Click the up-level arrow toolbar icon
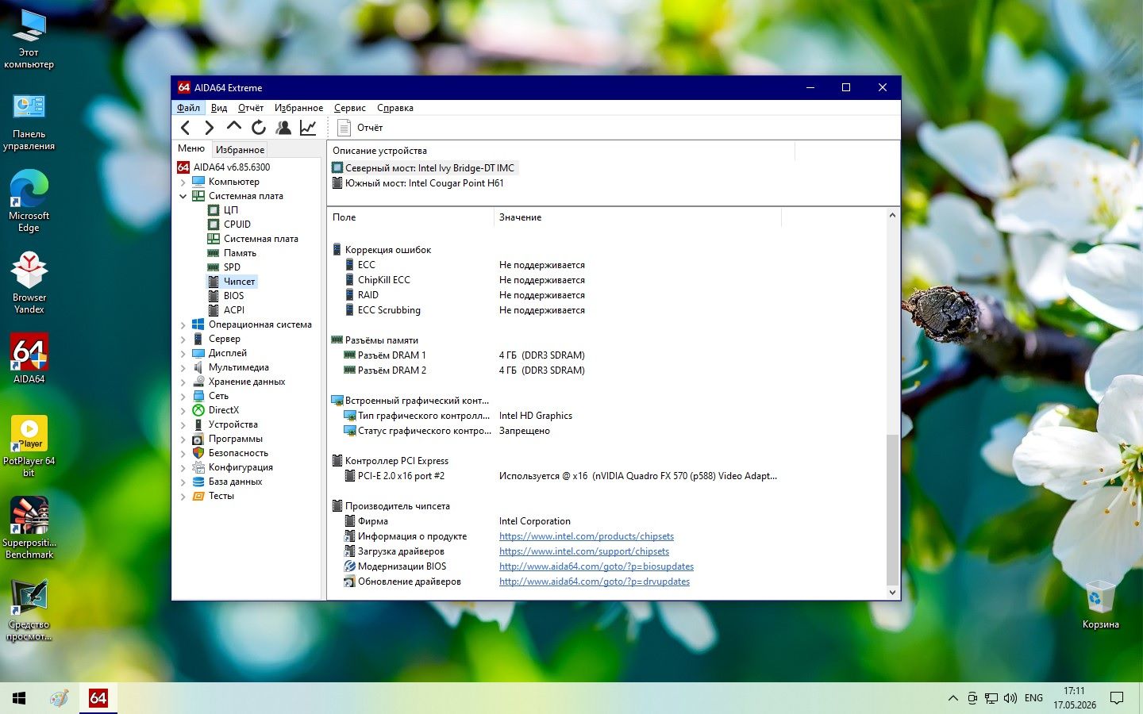 233,127
